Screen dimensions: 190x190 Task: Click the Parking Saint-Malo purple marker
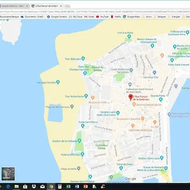[x=169, y=114]
